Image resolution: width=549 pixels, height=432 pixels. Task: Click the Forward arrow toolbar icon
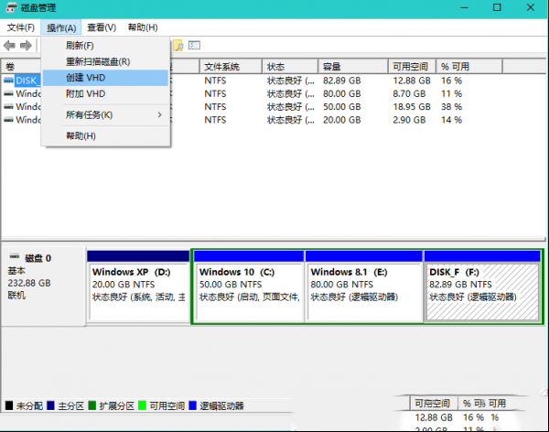click(26, 45)
